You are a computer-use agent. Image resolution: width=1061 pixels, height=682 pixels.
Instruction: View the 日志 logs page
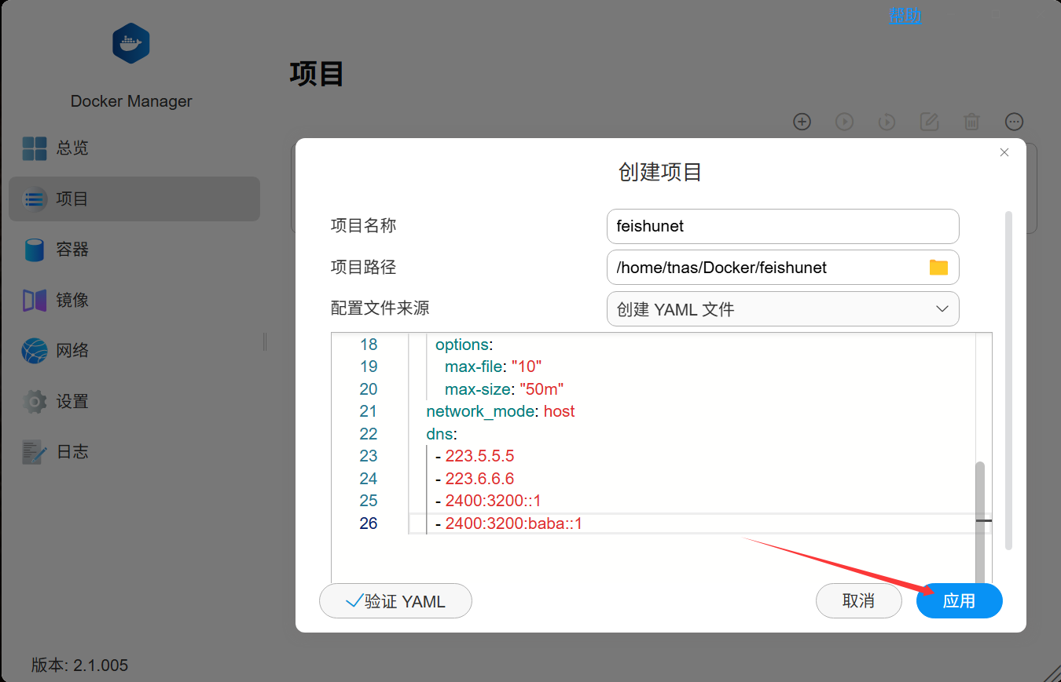click(x=134, y=452)
